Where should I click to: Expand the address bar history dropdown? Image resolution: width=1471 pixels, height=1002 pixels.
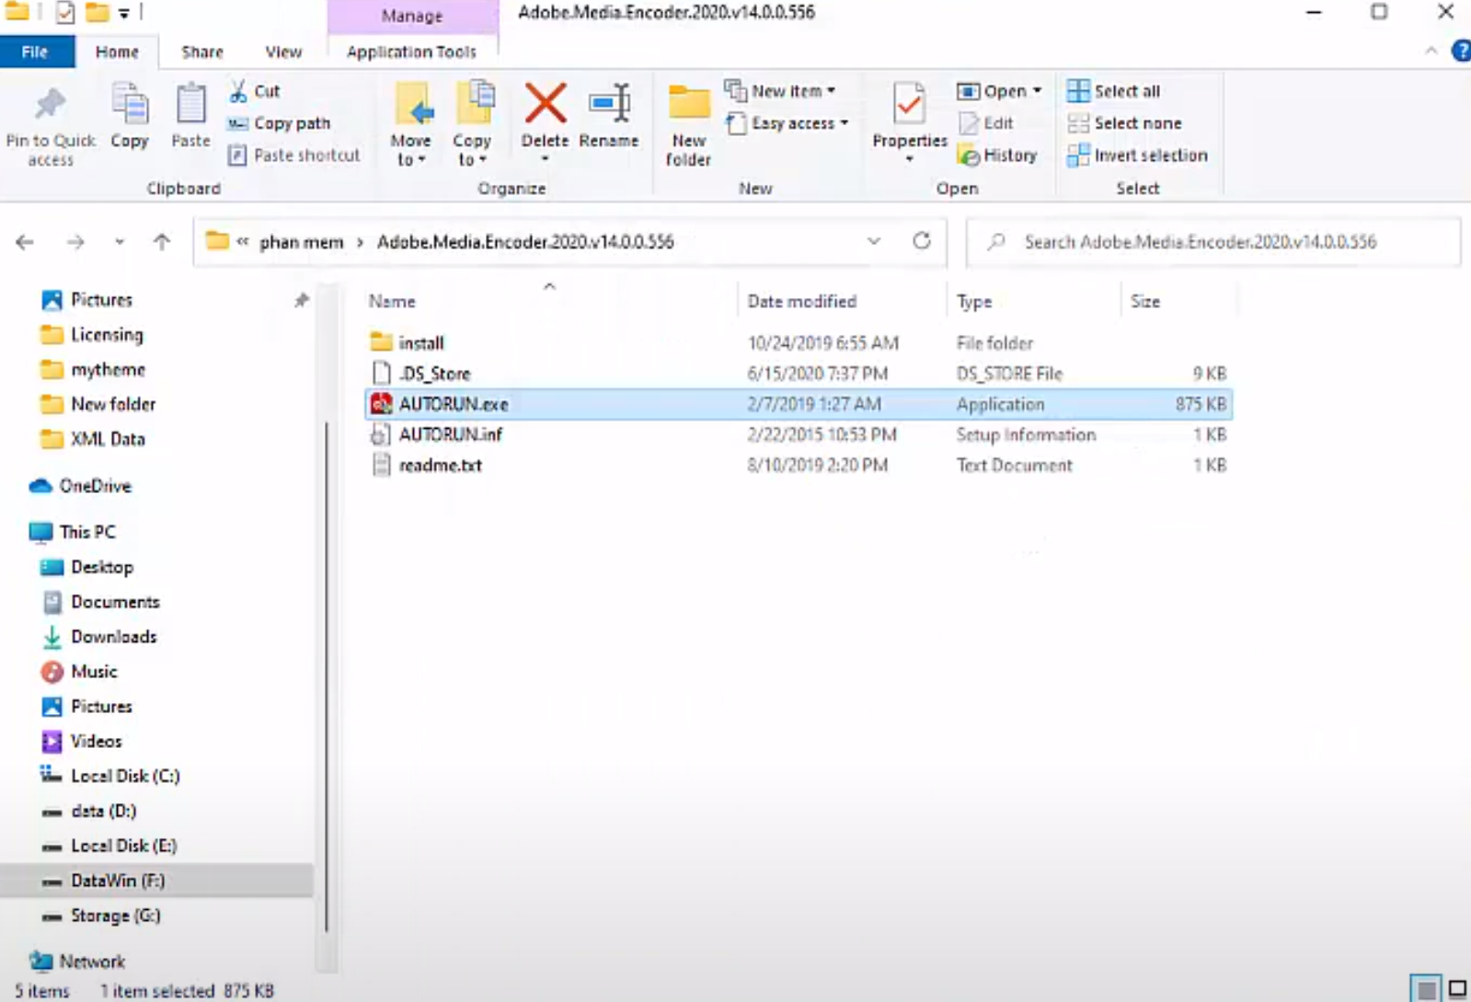click(x=874, y=241)
